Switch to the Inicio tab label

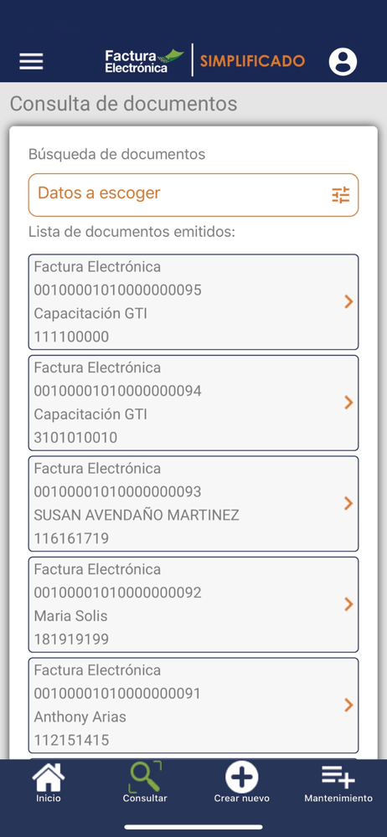49,798
